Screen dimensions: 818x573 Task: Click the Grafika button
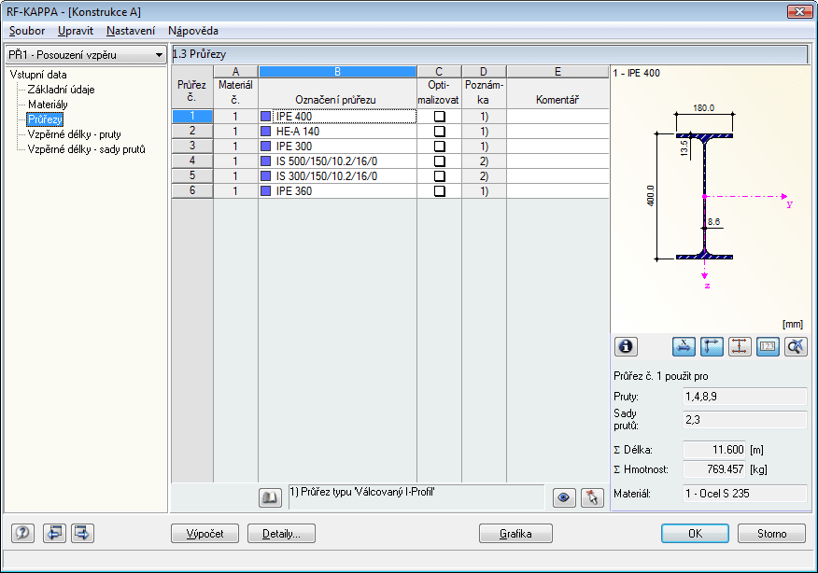coord(515,534)
